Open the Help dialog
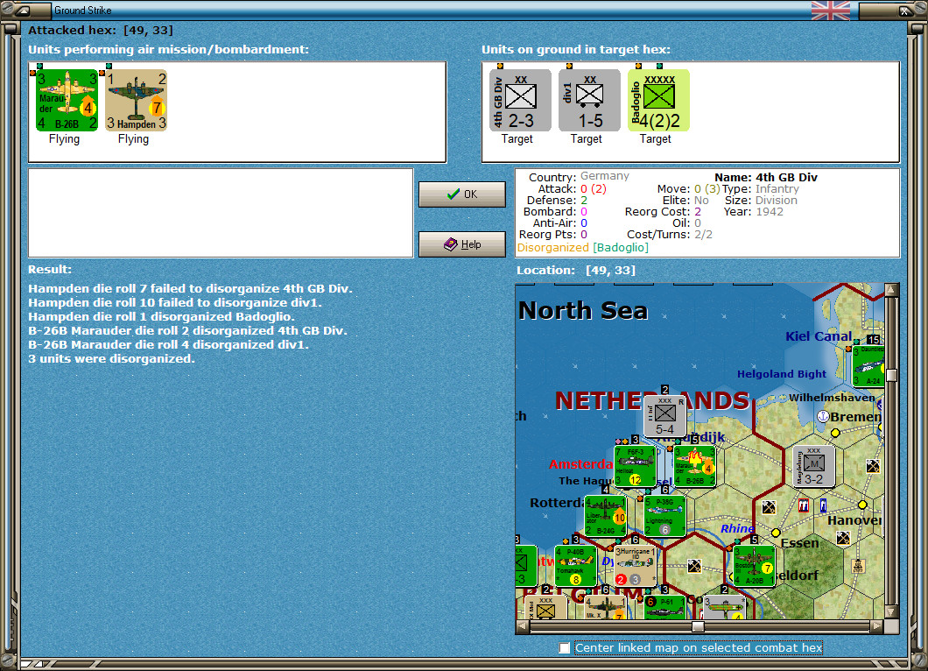928x671 pixels. point(461,244)
